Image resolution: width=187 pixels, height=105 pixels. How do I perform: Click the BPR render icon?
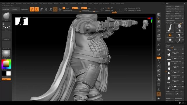coord(159,15)
